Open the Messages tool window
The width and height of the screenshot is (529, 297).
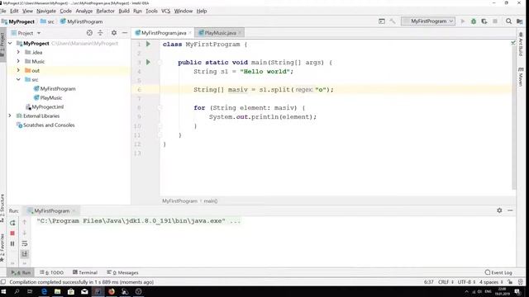tap(122, 272)
